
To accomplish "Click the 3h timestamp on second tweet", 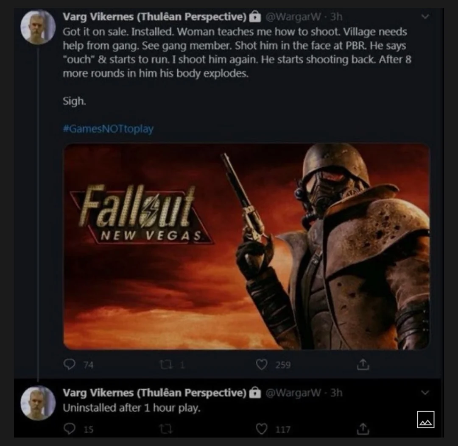I will (336, 393).
